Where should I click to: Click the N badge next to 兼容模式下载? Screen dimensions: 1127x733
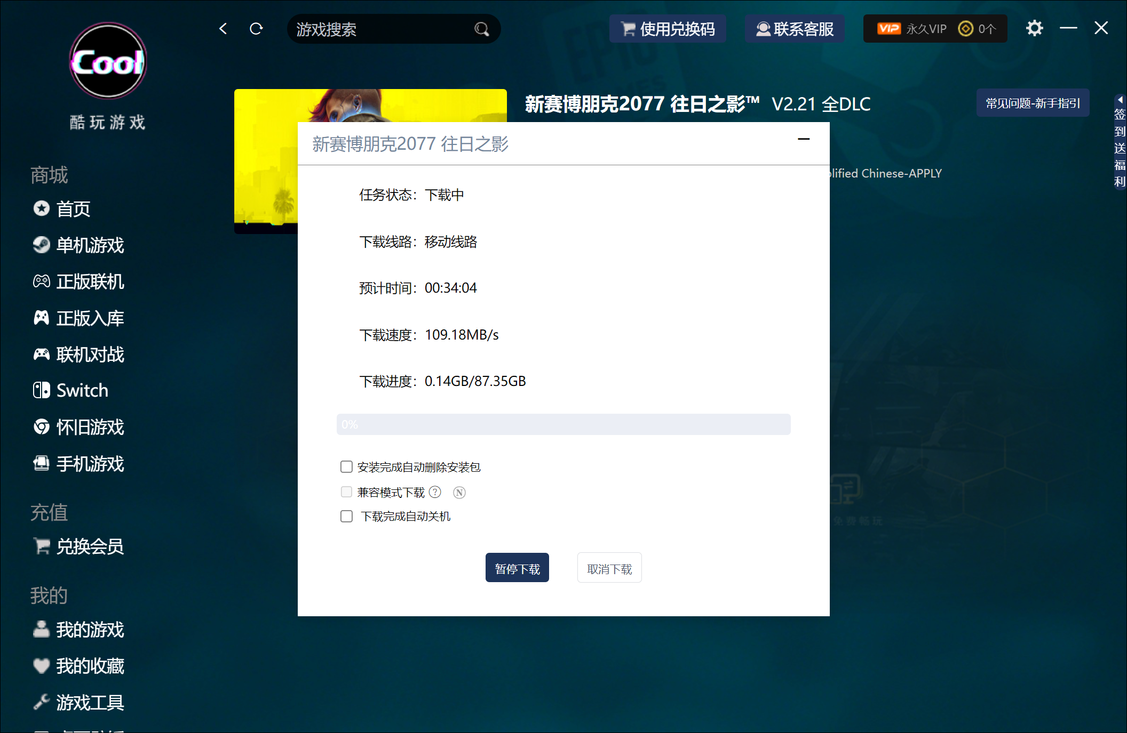pyautogui.click(x=459, y=493)
